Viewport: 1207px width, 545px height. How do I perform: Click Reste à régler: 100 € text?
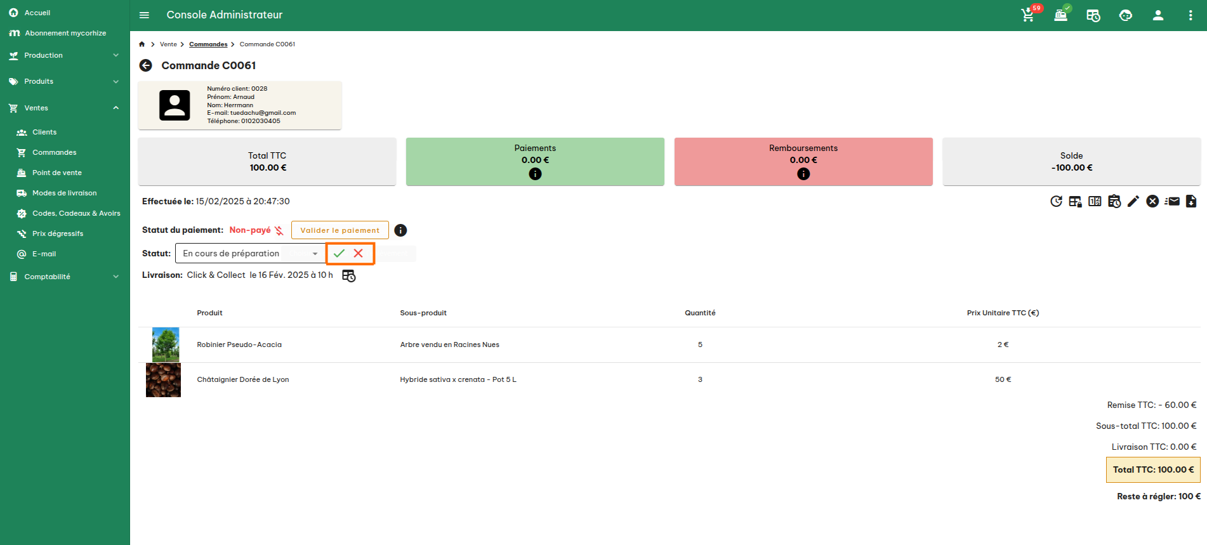[x=1159, y=496]
